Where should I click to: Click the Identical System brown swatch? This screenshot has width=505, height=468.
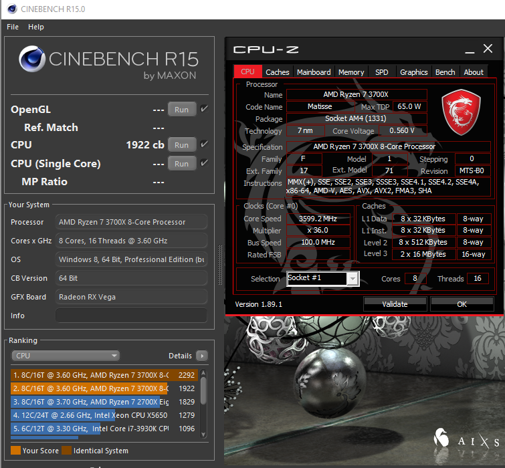coord(67,451)
